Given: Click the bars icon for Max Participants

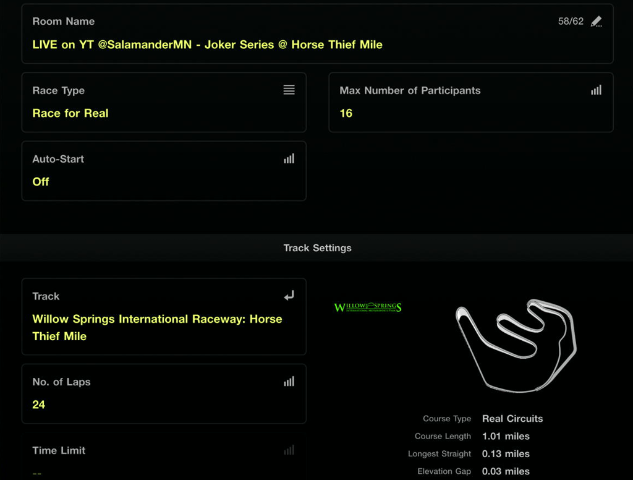Looking at the screenshot, I should [597, 90].
